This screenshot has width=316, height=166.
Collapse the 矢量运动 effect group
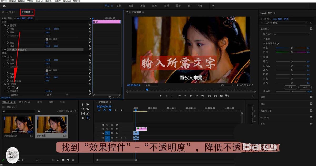coord(2,25)
